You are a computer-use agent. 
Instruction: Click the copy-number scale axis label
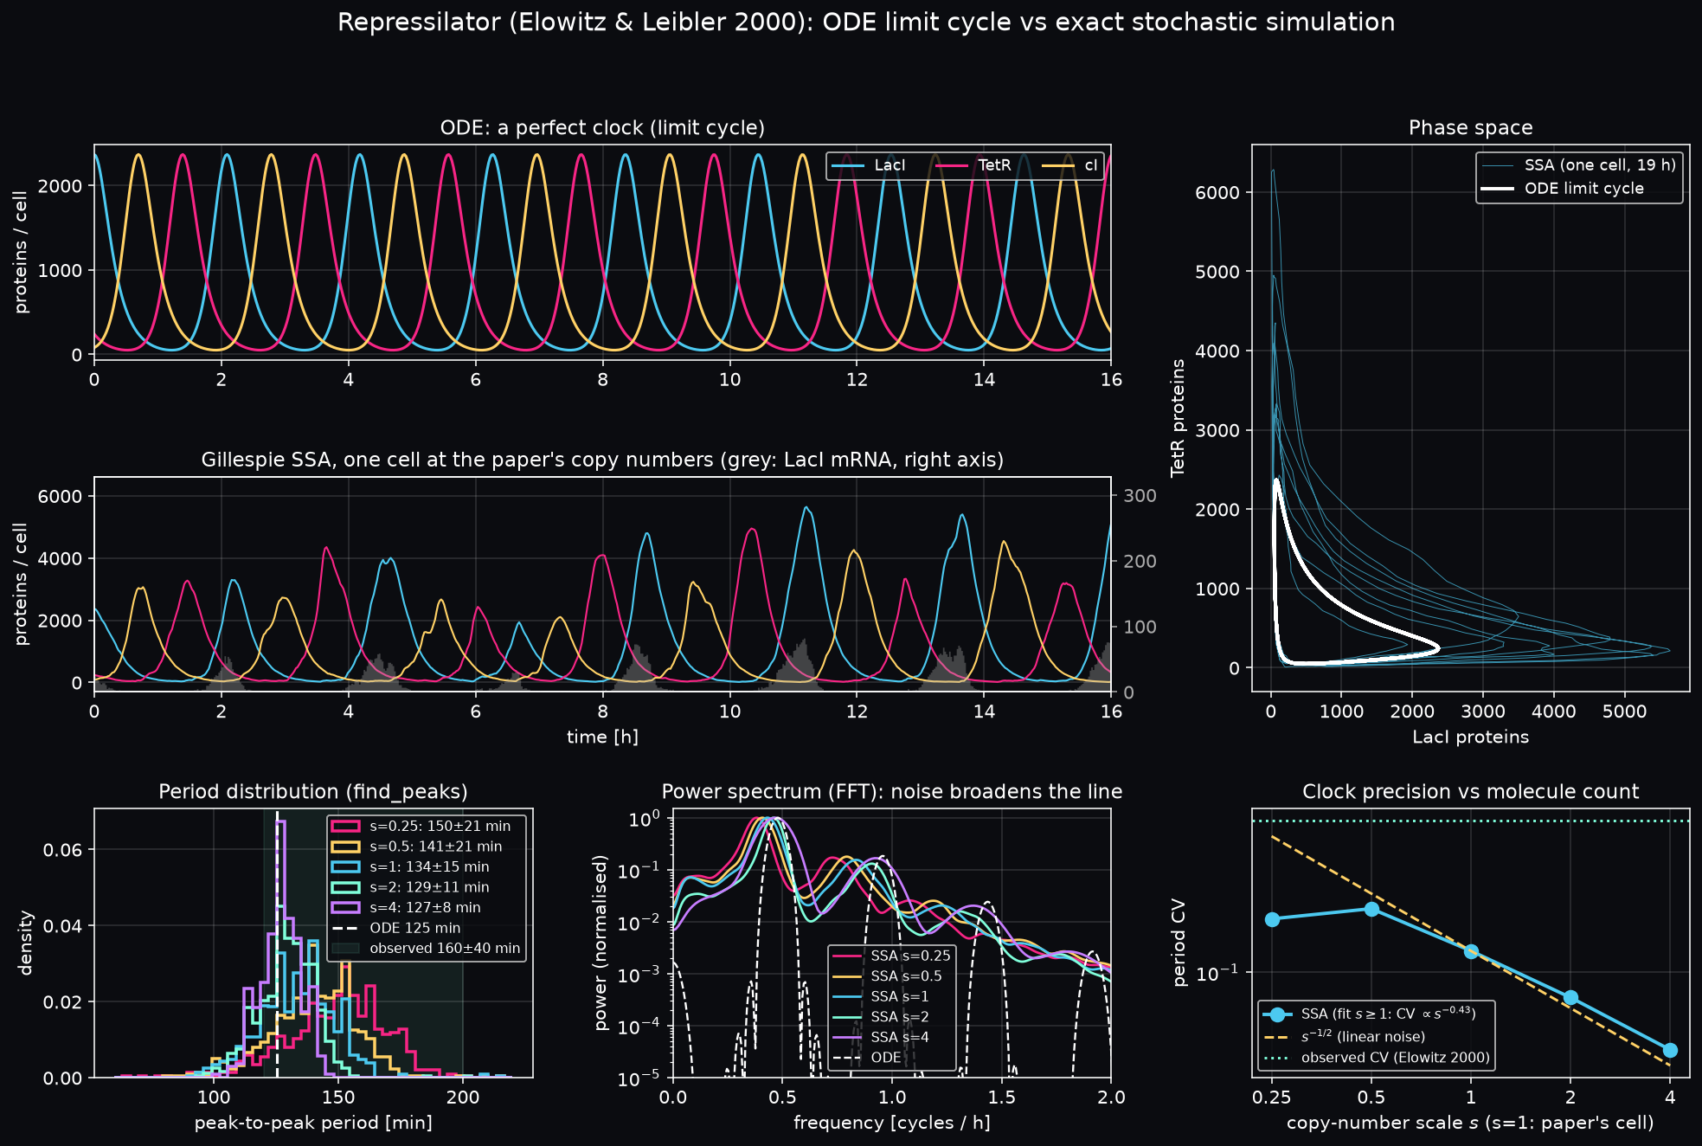[x=1470, y=1123]
